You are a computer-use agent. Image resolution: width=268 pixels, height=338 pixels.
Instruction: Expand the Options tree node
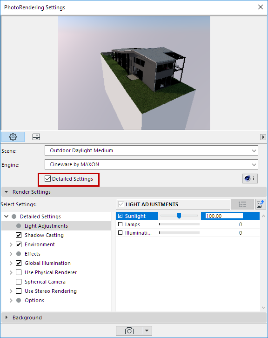click(11, 300)
